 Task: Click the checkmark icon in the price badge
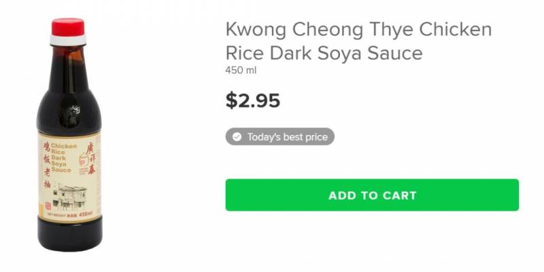236,137
